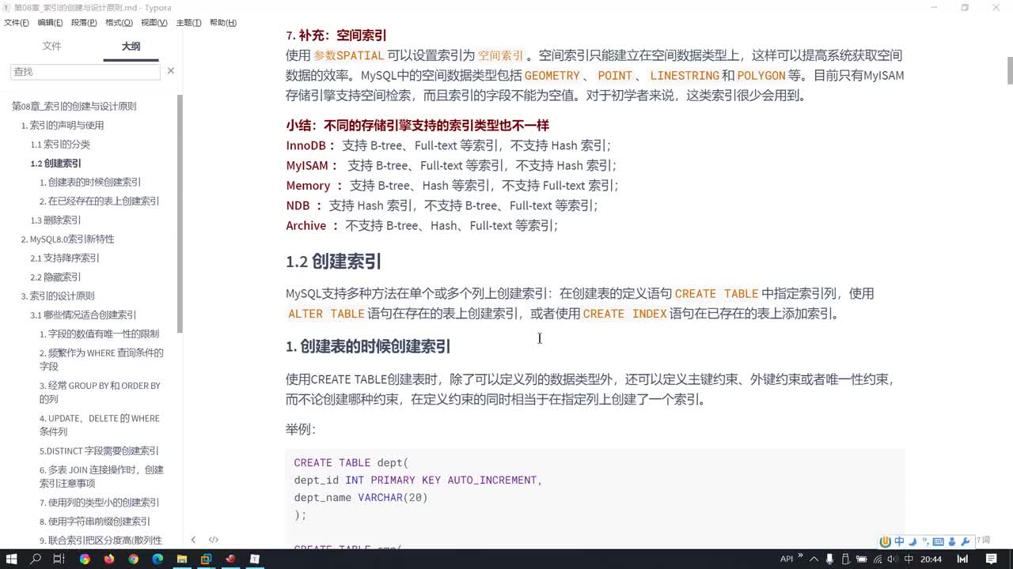Click the inline code ALTER TABLE

326,314
